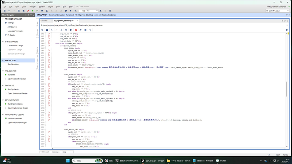The width and height of the screenshot is (292, 164).
Task: Click Run for specified time icon
Action: point(76,11)
